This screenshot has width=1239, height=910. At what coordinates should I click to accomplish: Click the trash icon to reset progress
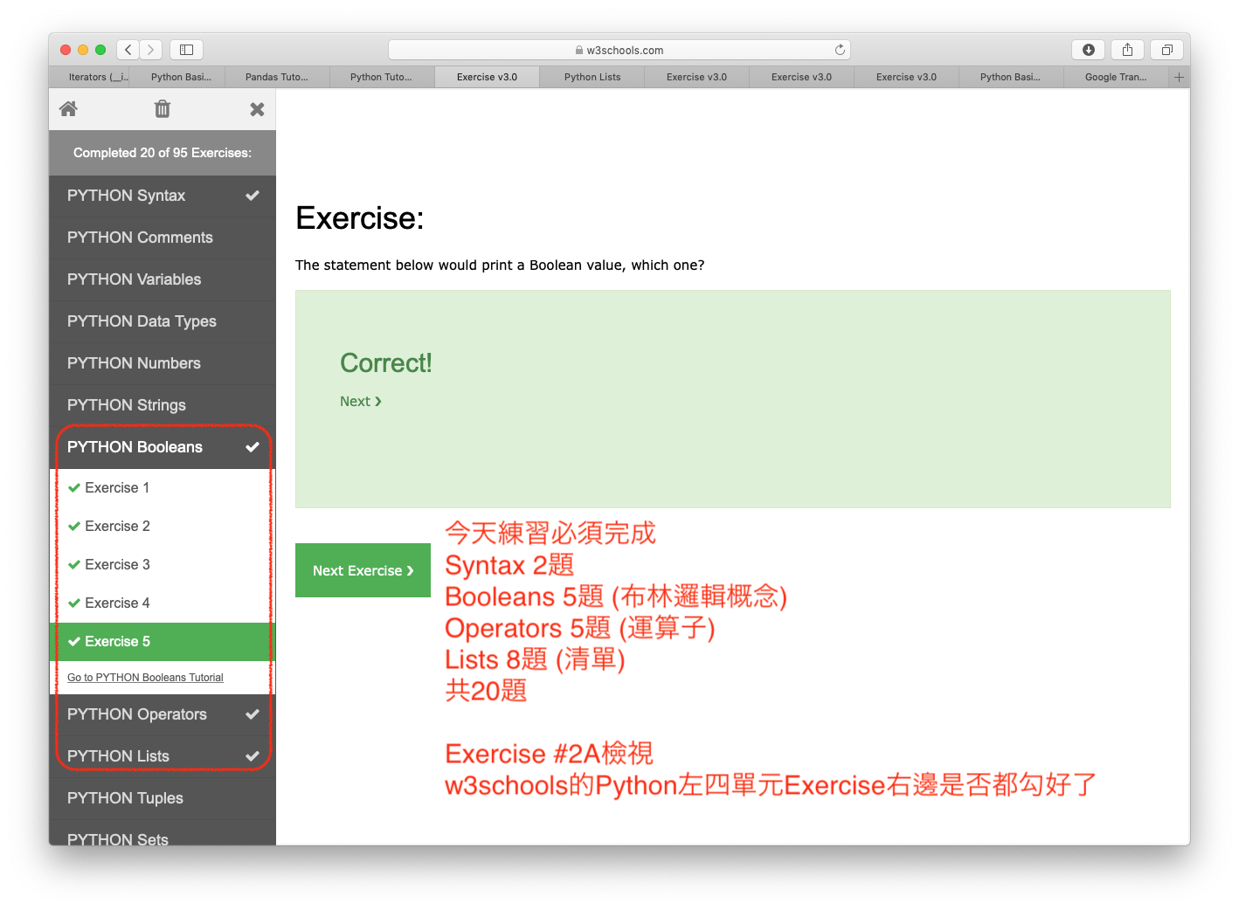163,109
